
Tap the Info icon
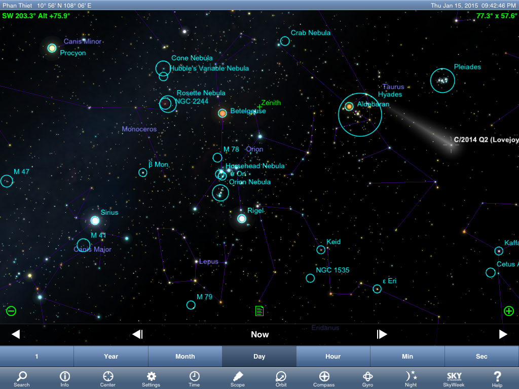coord(65,378)
